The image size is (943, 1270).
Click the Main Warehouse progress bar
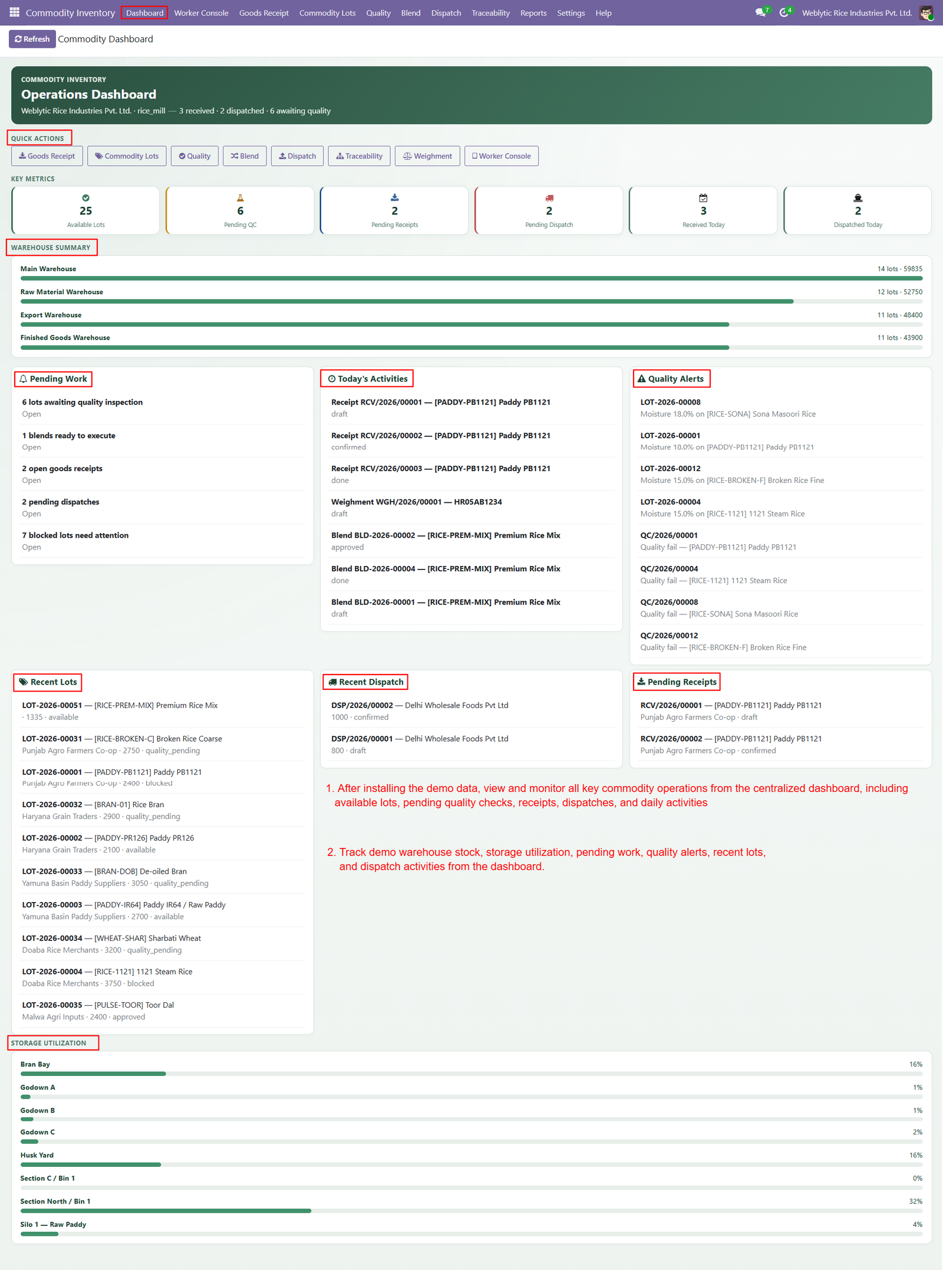click(x=471, y=278)
